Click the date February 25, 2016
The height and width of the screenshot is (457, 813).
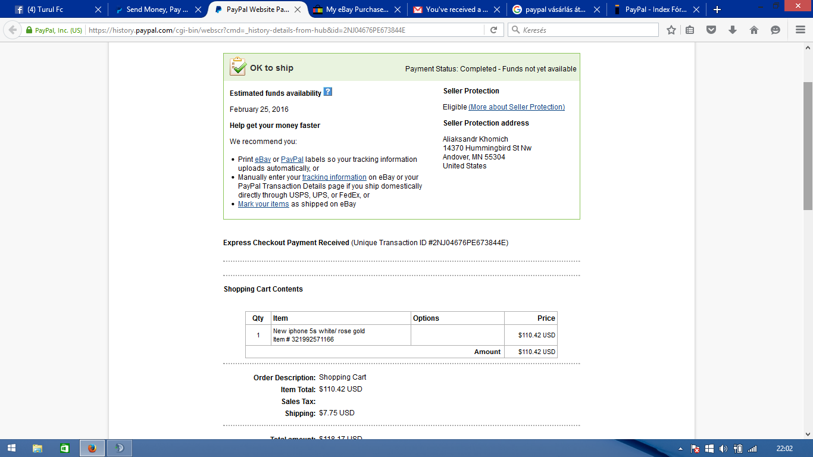click(259, 109)
